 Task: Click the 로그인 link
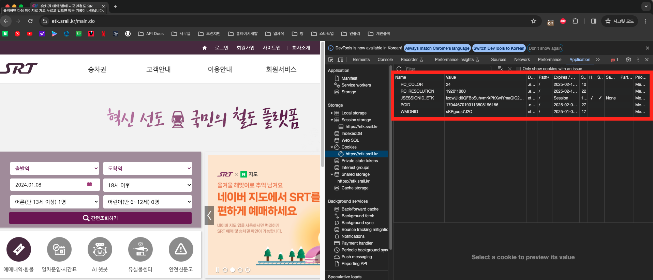[222, 48]
